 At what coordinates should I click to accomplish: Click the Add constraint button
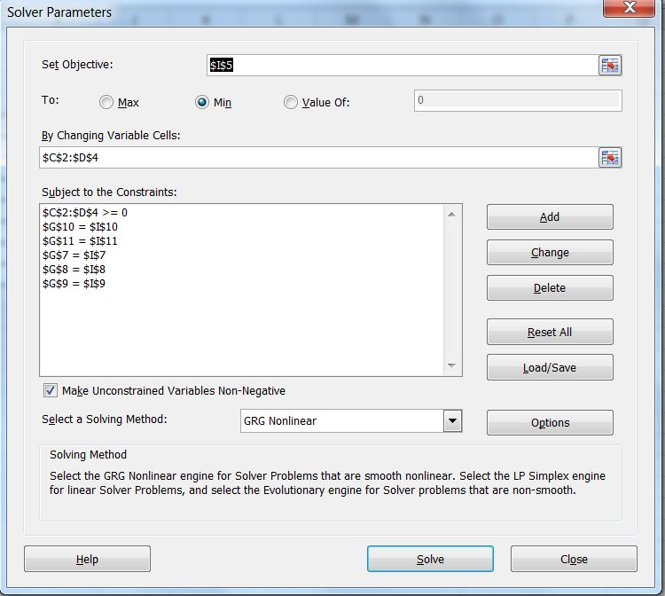point(550,216)
